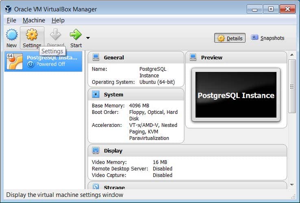Click the Powered Off state icon
300x203 pixels.
[30, 64]
